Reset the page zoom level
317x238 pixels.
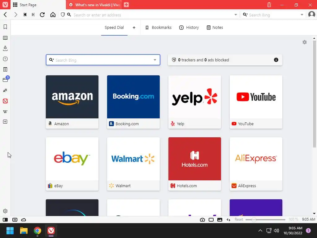239,219
